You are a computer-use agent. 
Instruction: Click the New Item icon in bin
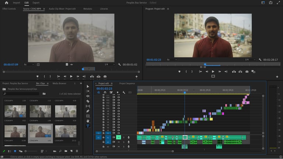(71, 151)
